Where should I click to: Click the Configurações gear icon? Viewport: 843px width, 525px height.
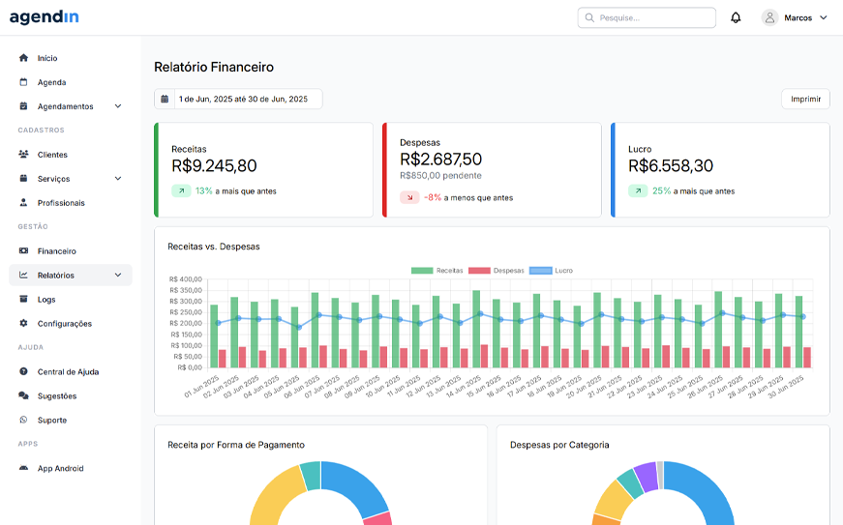(x=23, y=324)
